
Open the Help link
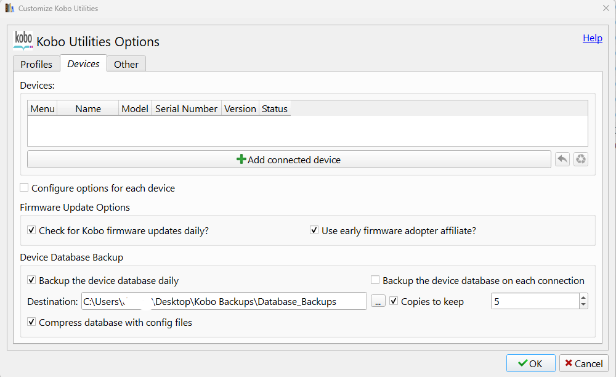pos(592,38)
